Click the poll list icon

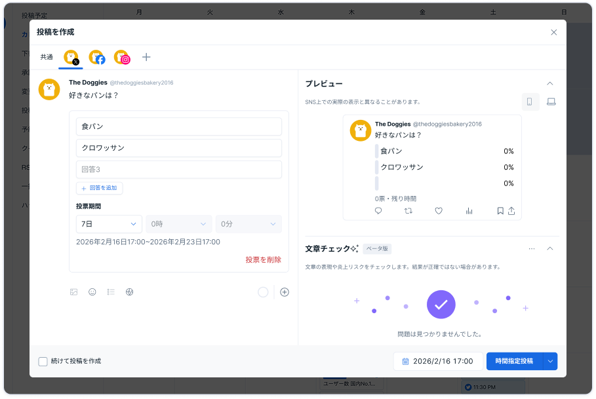point(111,292)
